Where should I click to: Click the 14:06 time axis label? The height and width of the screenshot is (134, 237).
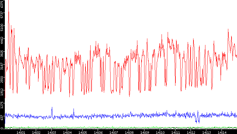click(98, 132)
